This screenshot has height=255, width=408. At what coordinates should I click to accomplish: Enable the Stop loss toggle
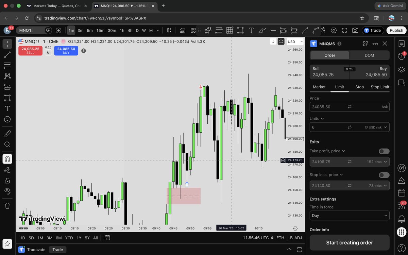(384, 175)
